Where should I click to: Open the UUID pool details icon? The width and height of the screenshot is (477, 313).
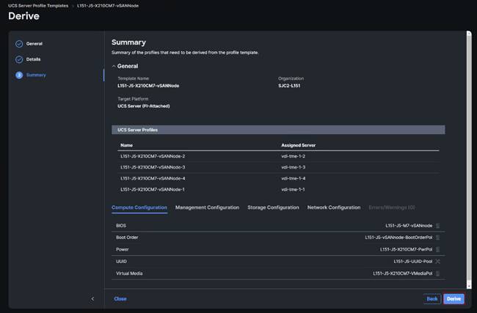pos(438,262)
